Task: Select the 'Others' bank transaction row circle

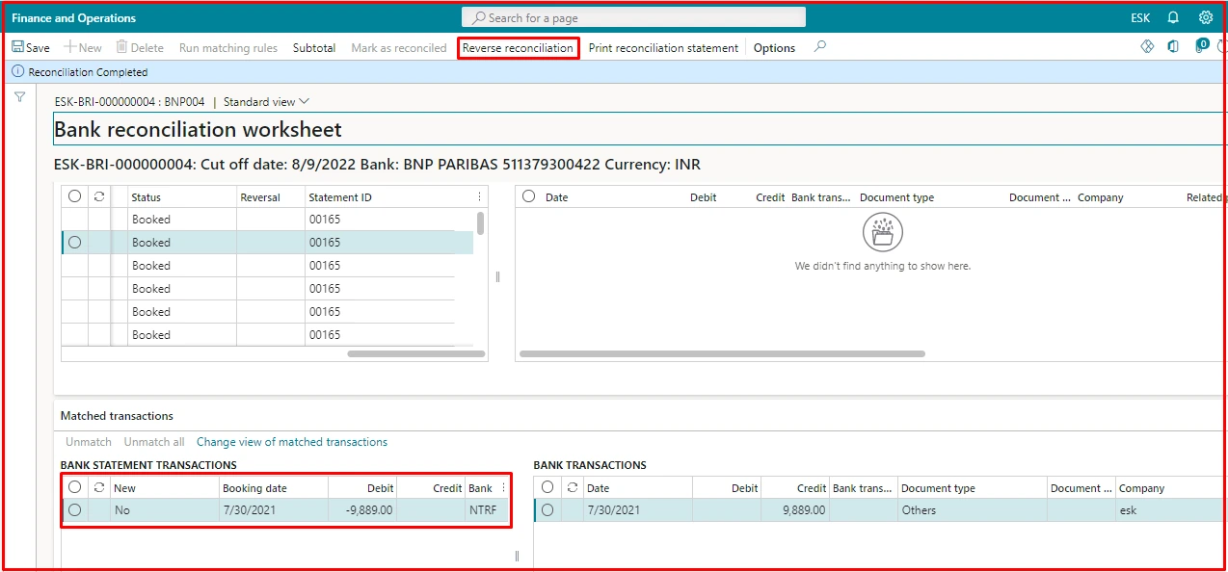Action: pos(547,510)
